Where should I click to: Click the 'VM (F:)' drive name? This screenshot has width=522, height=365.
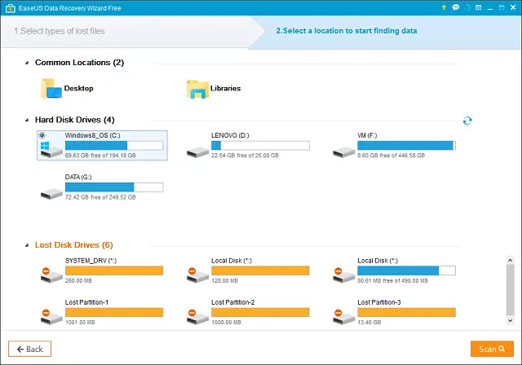pyautogui.click(x=367, y=135)
